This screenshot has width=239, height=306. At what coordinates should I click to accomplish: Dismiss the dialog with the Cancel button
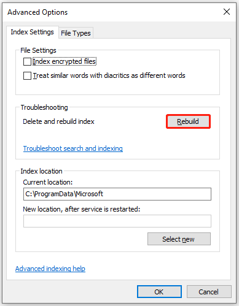pyautogui.click(x=209, y=292)
